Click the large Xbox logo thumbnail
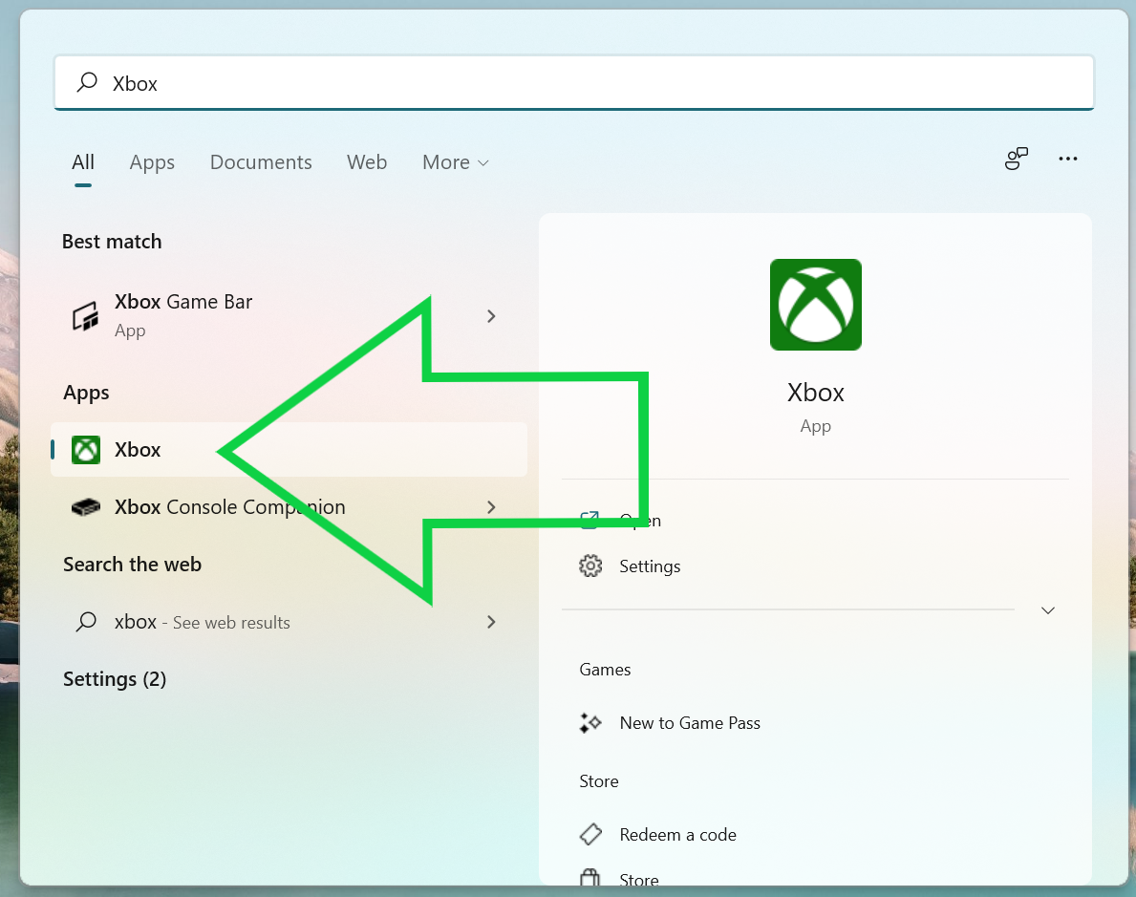This screenshot has width=1136, height=897. pos(815,305)
